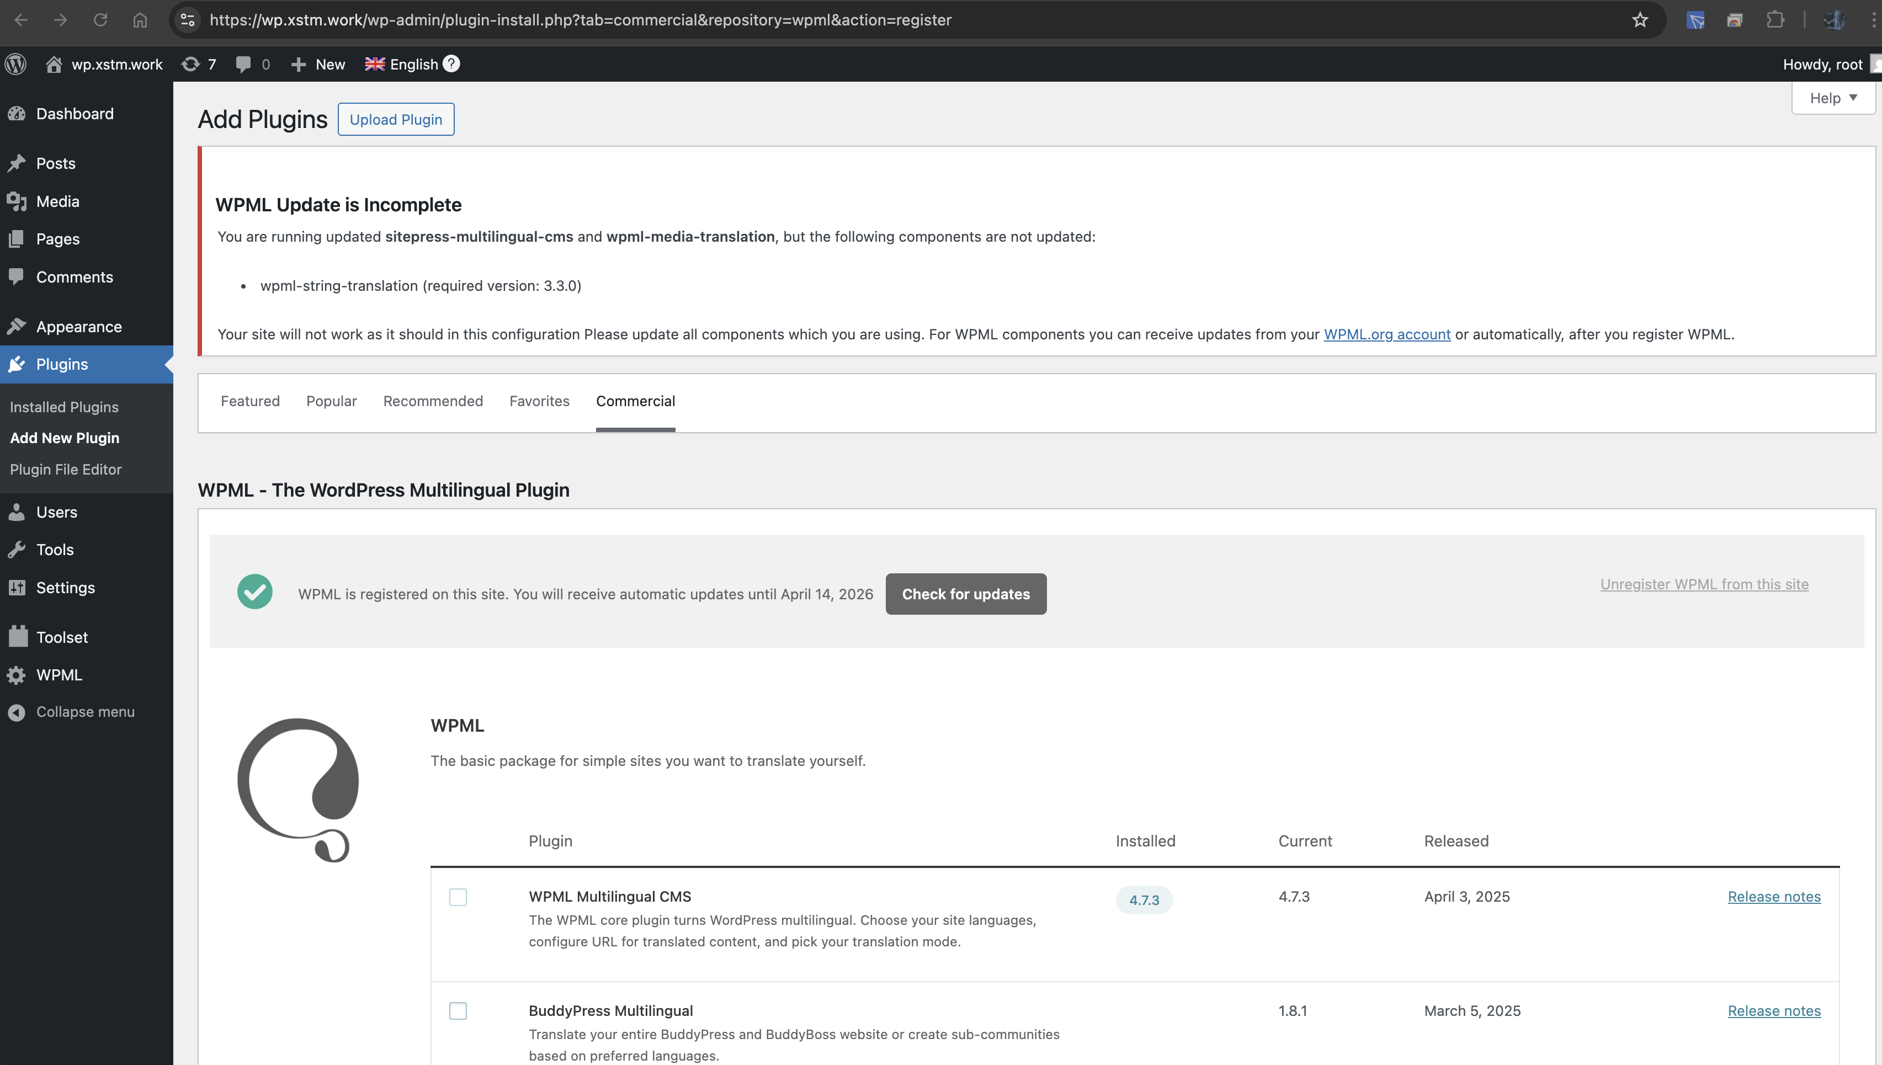Open WPML menu in sidebar
Screen dimensions: 1882x1065
[86, 674]
